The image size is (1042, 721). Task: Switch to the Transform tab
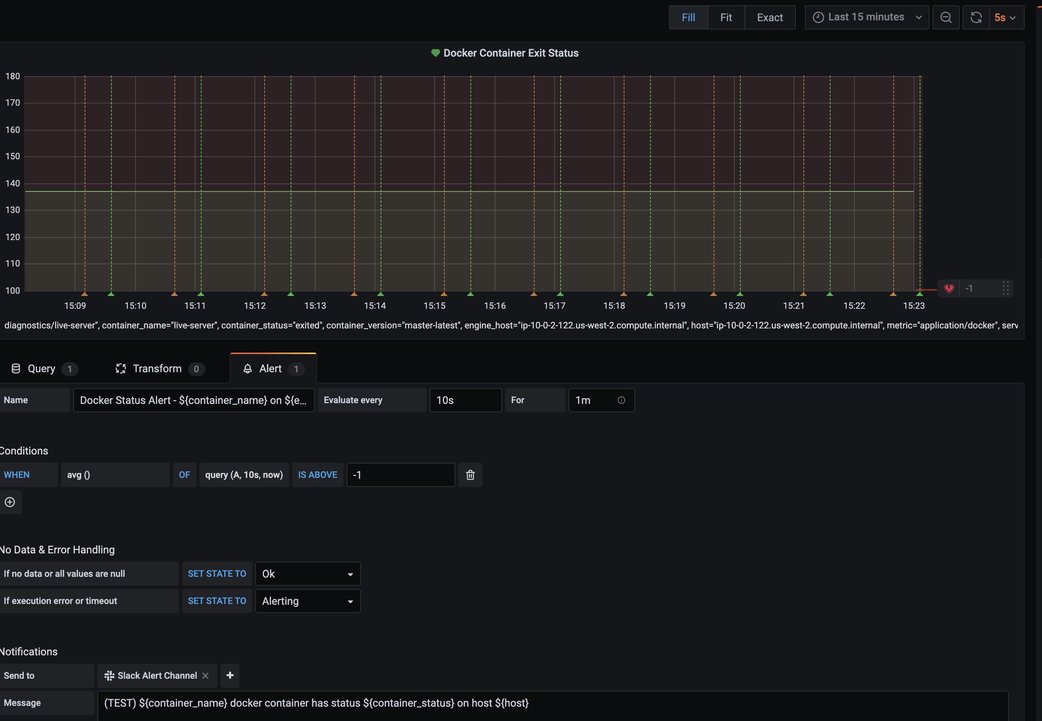pyautogui.click(x=159, y=369)
